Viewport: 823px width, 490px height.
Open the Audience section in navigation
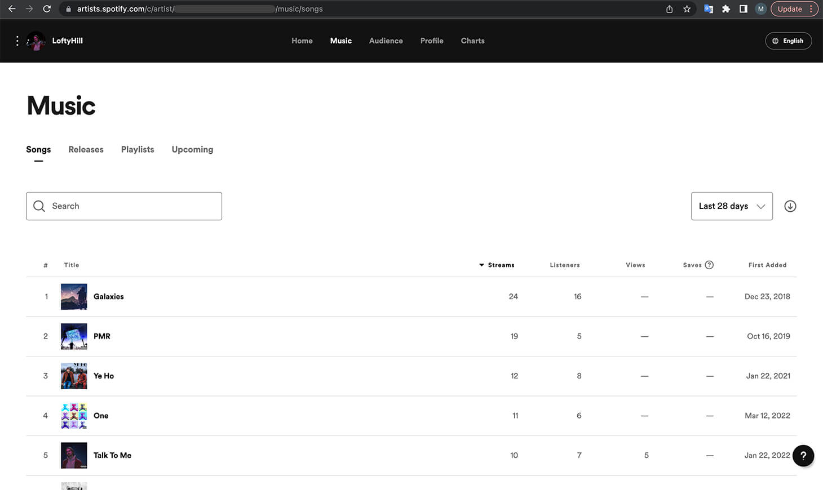[x=386, y=41]
